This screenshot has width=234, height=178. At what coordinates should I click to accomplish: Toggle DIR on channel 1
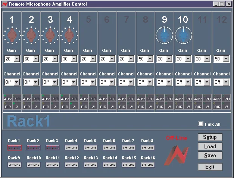coord(8,106)
